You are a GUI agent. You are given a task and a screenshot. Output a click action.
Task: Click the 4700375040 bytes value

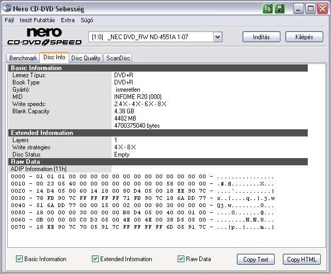(x=137, y=126)
